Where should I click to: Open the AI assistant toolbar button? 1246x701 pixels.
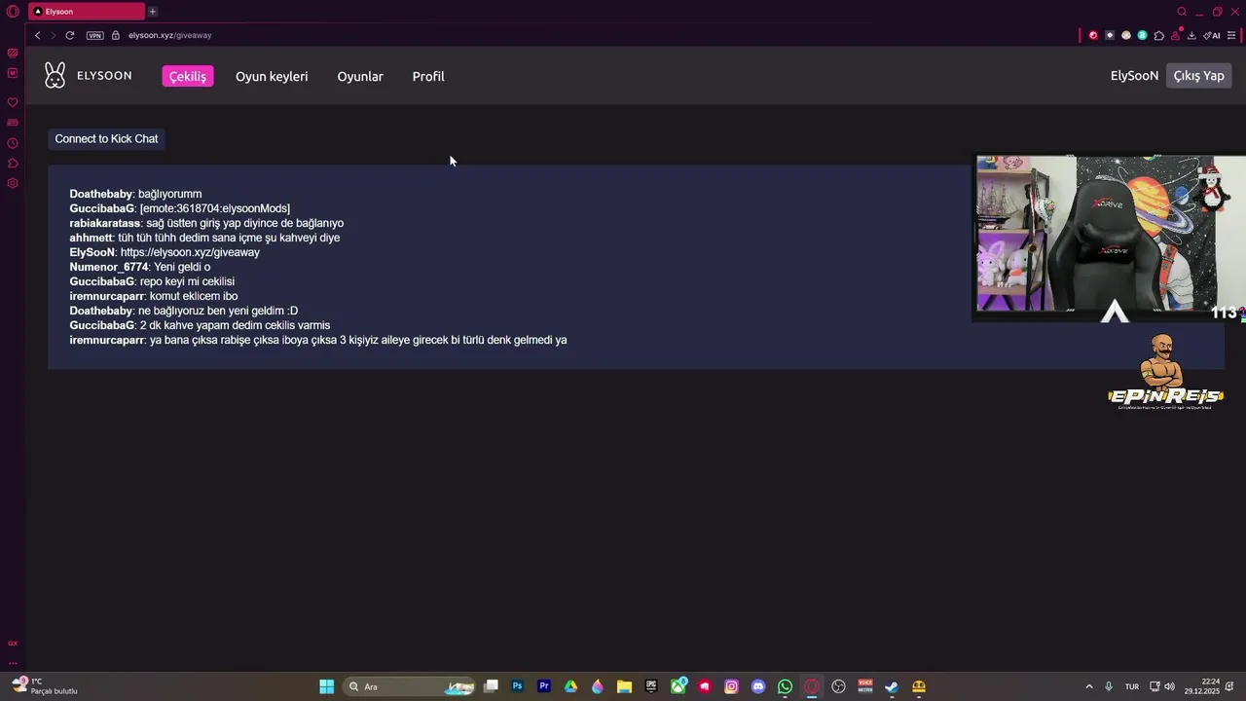pos(1212,35)
